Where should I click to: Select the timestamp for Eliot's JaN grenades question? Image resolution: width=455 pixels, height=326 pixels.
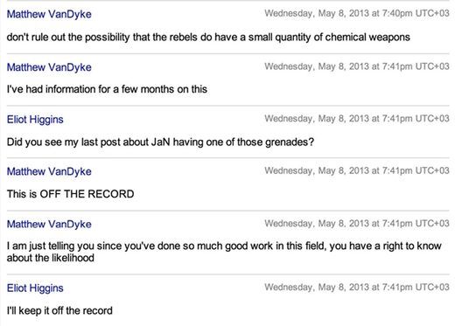pos(357,119)
